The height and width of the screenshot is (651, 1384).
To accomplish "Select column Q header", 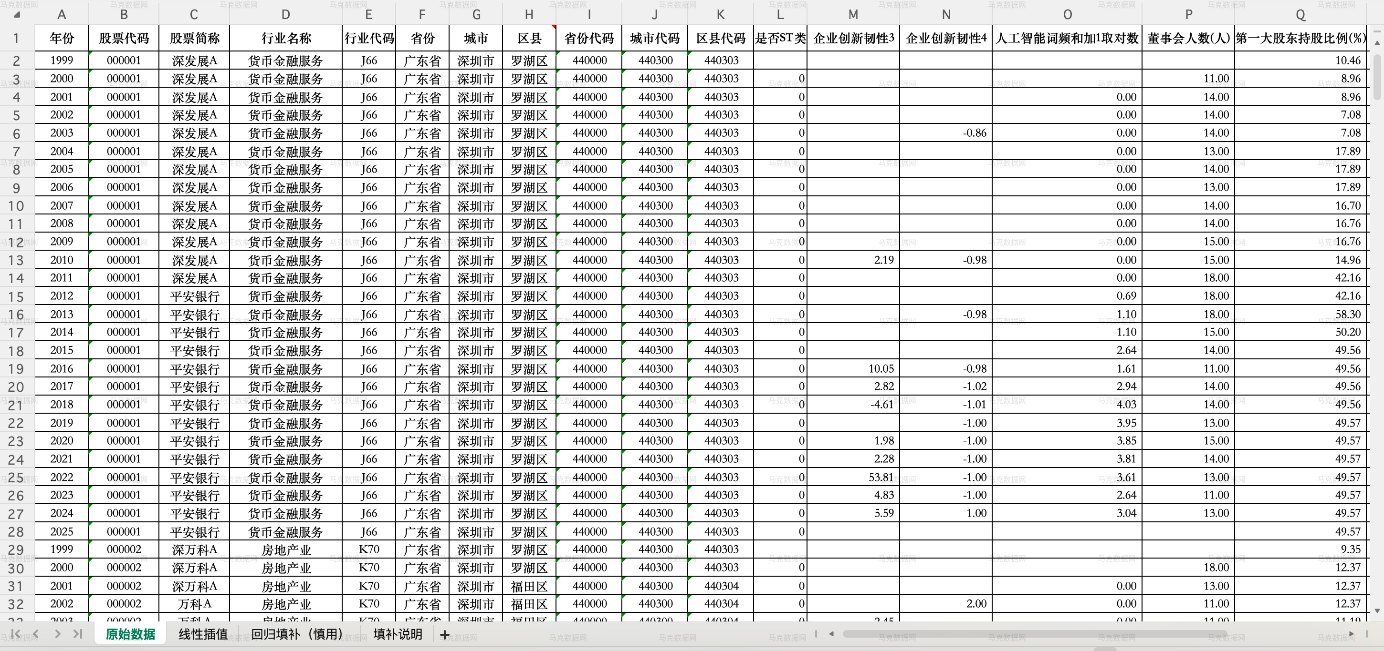I will point(1300,14).
